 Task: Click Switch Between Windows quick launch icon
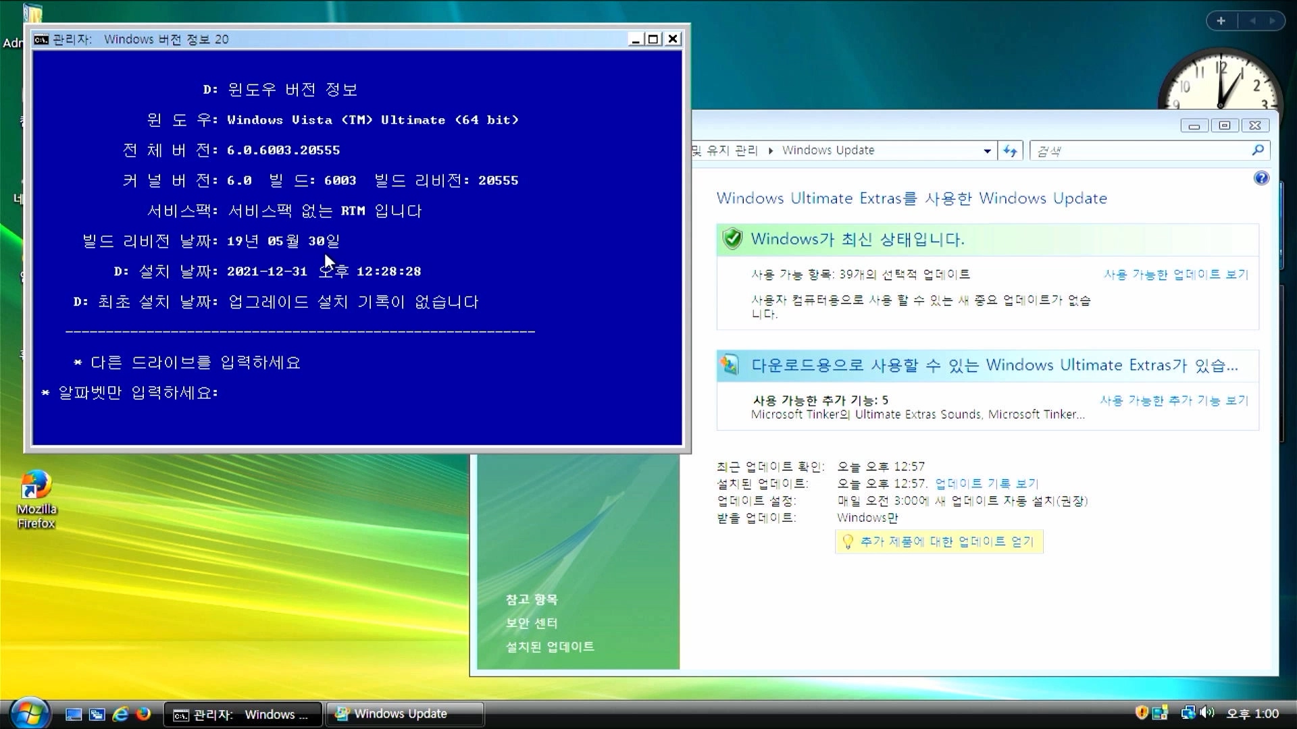[x=97, y=714]
